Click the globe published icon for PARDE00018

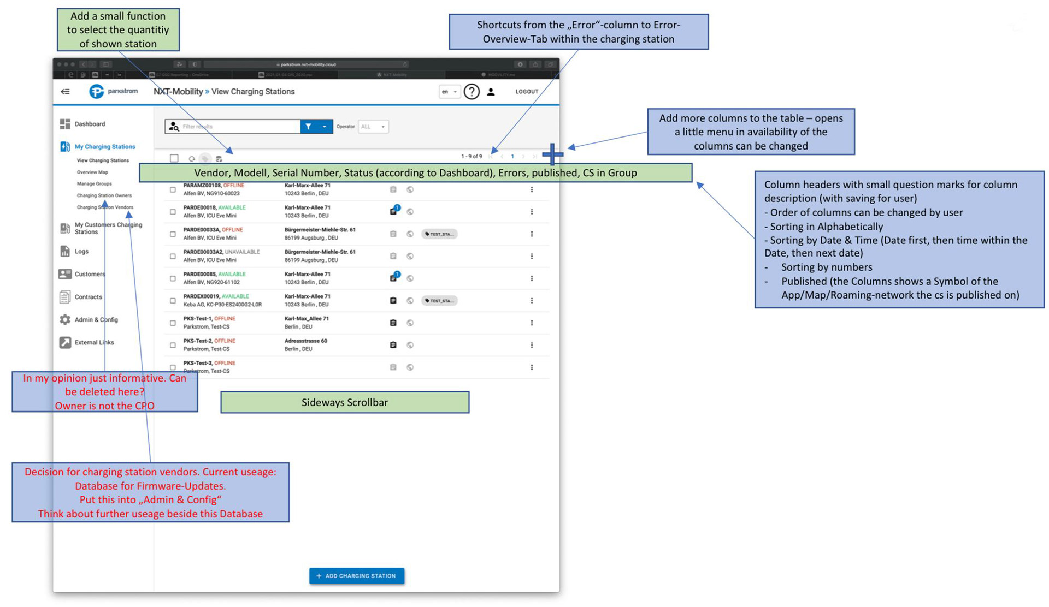[x=410, y=212]
